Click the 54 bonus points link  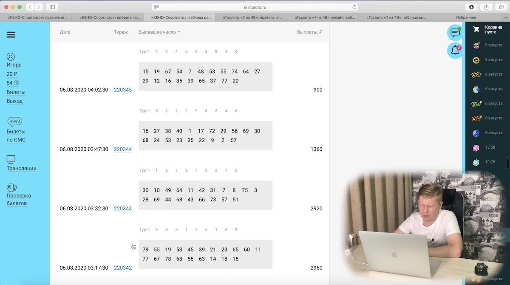pos(13,83)
